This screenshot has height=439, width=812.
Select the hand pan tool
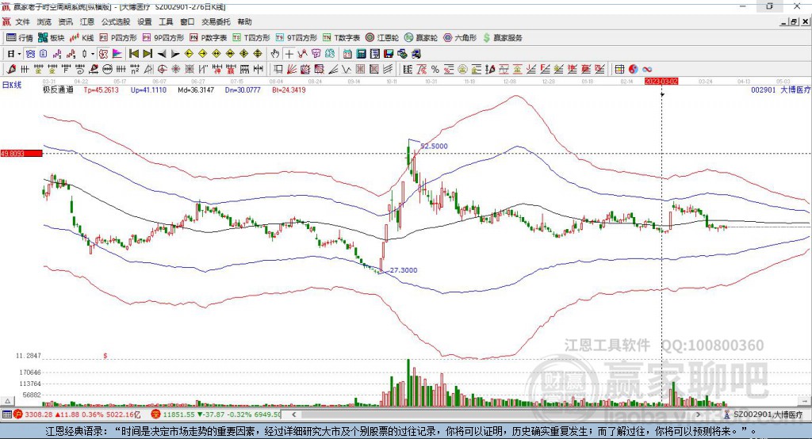coord(275,54)
